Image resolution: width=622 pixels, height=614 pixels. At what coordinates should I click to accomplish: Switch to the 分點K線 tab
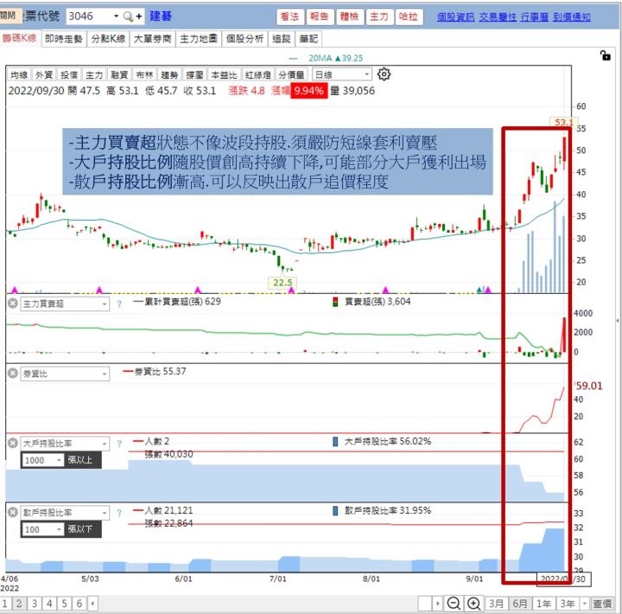[108, 39]
